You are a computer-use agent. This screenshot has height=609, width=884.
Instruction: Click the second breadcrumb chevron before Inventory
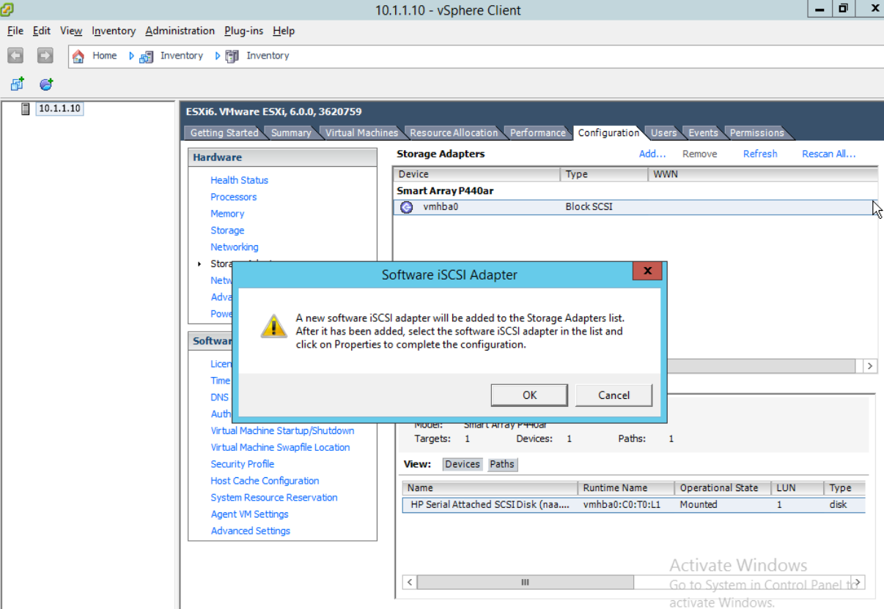tap(218, 56)
